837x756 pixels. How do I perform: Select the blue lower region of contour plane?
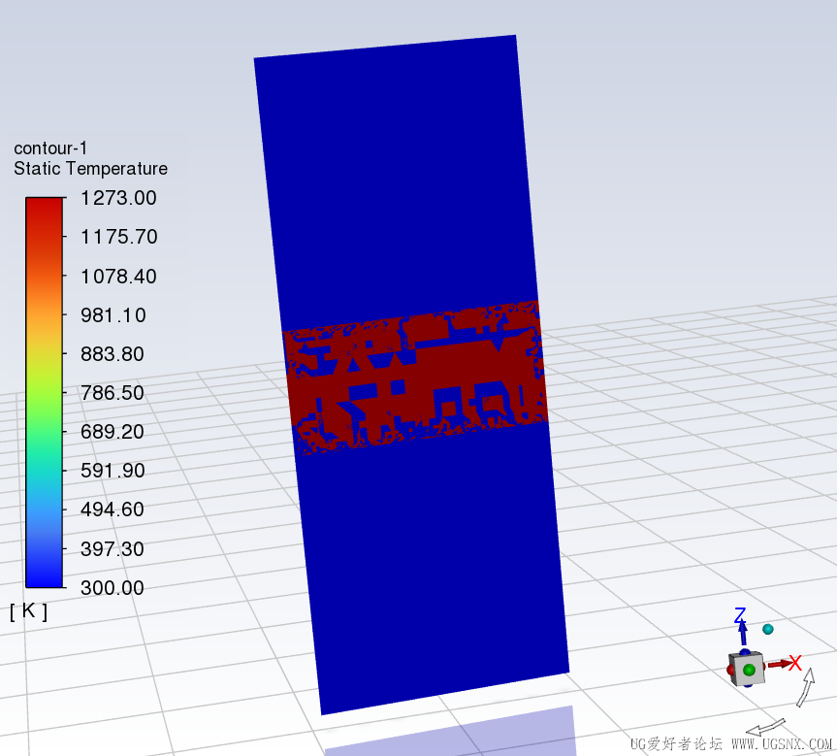coord(433,567)
